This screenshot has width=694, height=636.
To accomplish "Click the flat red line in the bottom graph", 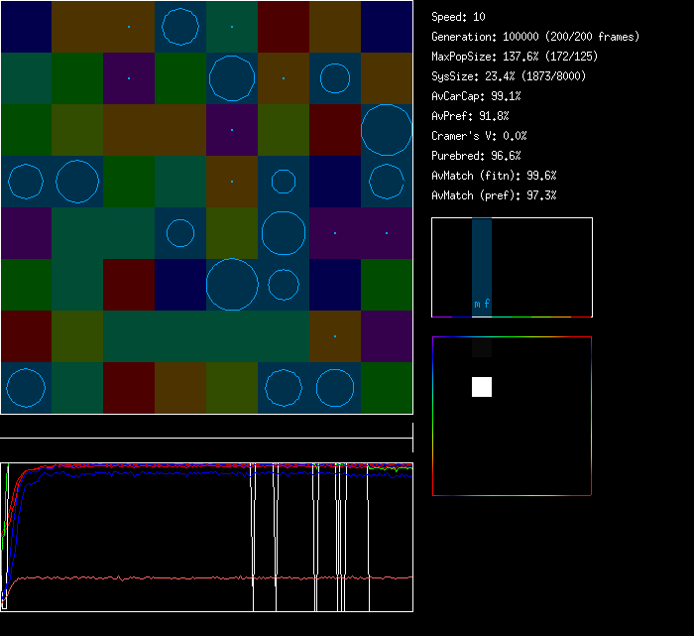I will 149,576.
